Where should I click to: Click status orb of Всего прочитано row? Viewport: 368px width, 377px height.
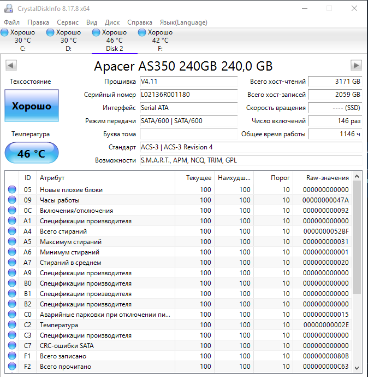tap(12, 366)
